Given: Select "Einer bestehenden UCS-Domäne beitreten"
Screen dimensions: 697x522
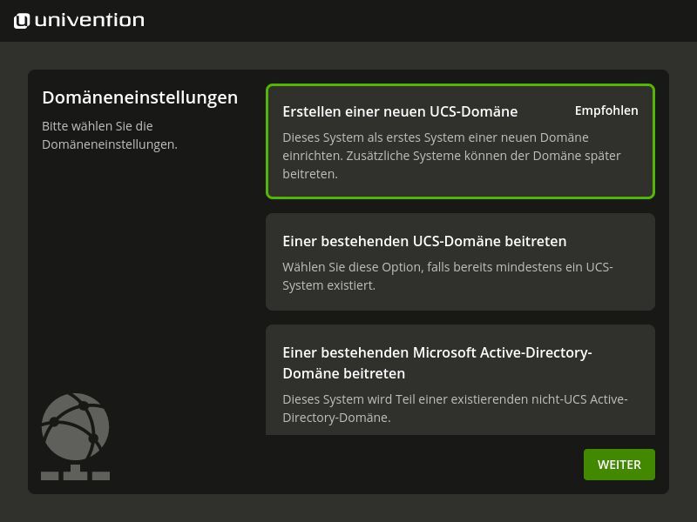Looking at the screenshot, I should coord(460,261).
